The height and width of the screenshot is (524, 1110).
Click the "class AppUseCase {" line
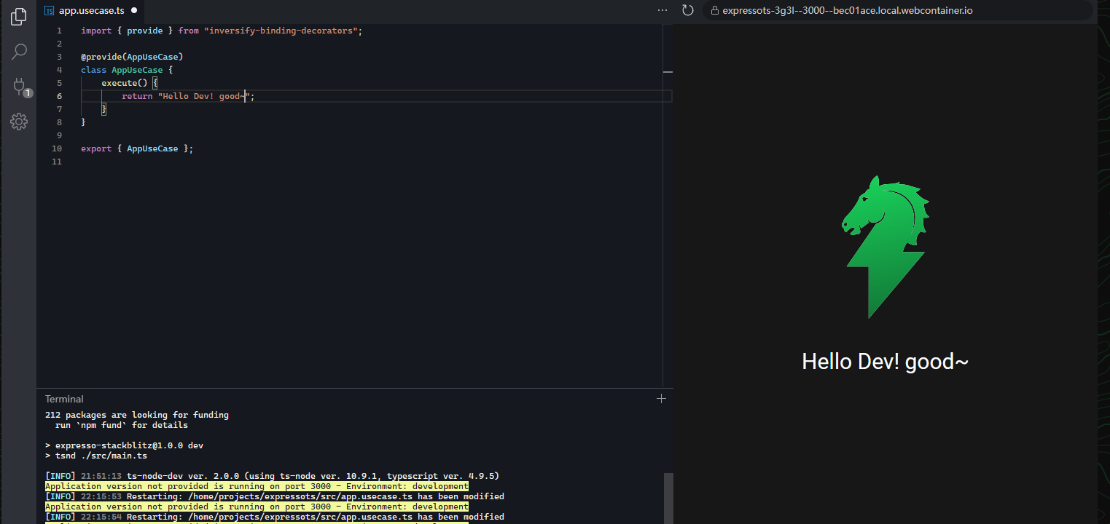point(127,70)
